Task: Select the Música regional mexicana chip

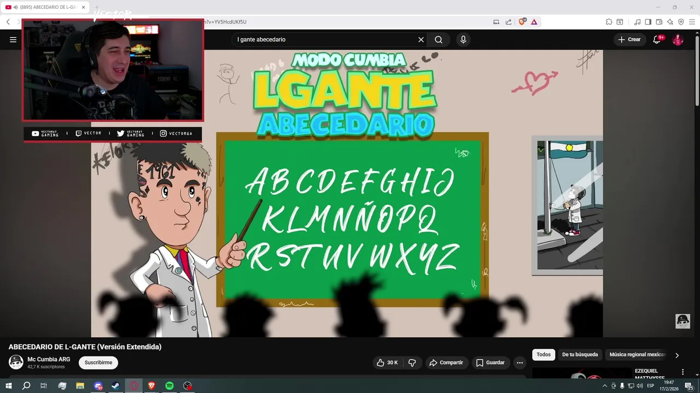Action: [637, 355]
